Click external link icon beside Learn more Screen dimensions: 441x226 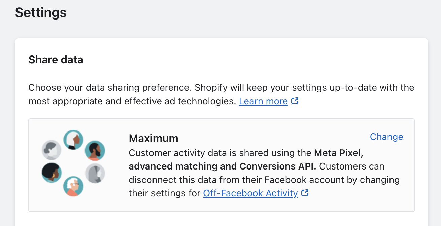tap(295, 101)
